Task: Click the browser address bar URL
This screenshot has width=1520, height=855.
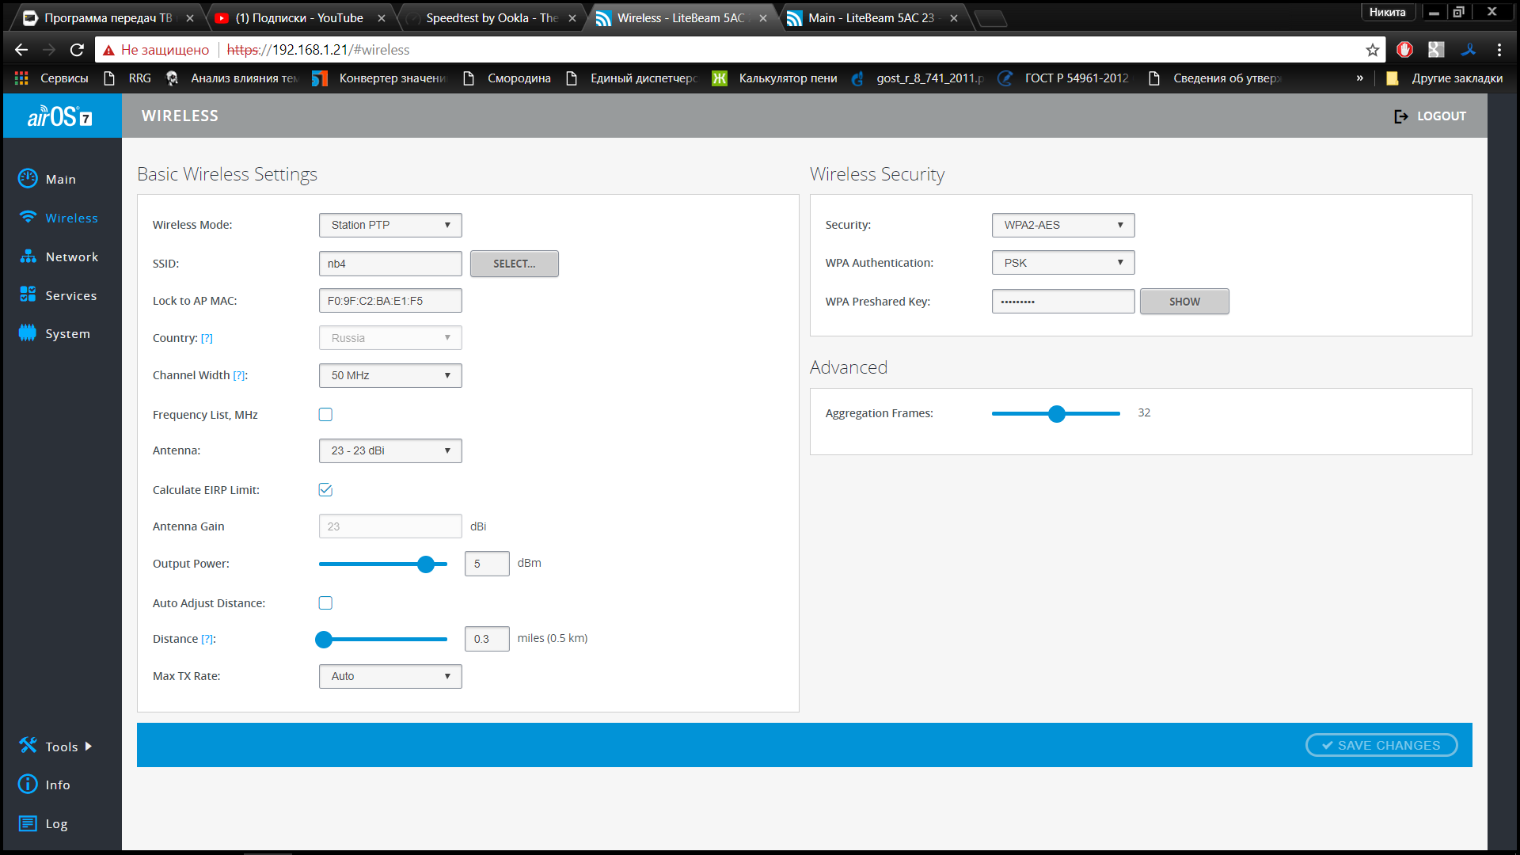Action: click(x=318, y=50)
